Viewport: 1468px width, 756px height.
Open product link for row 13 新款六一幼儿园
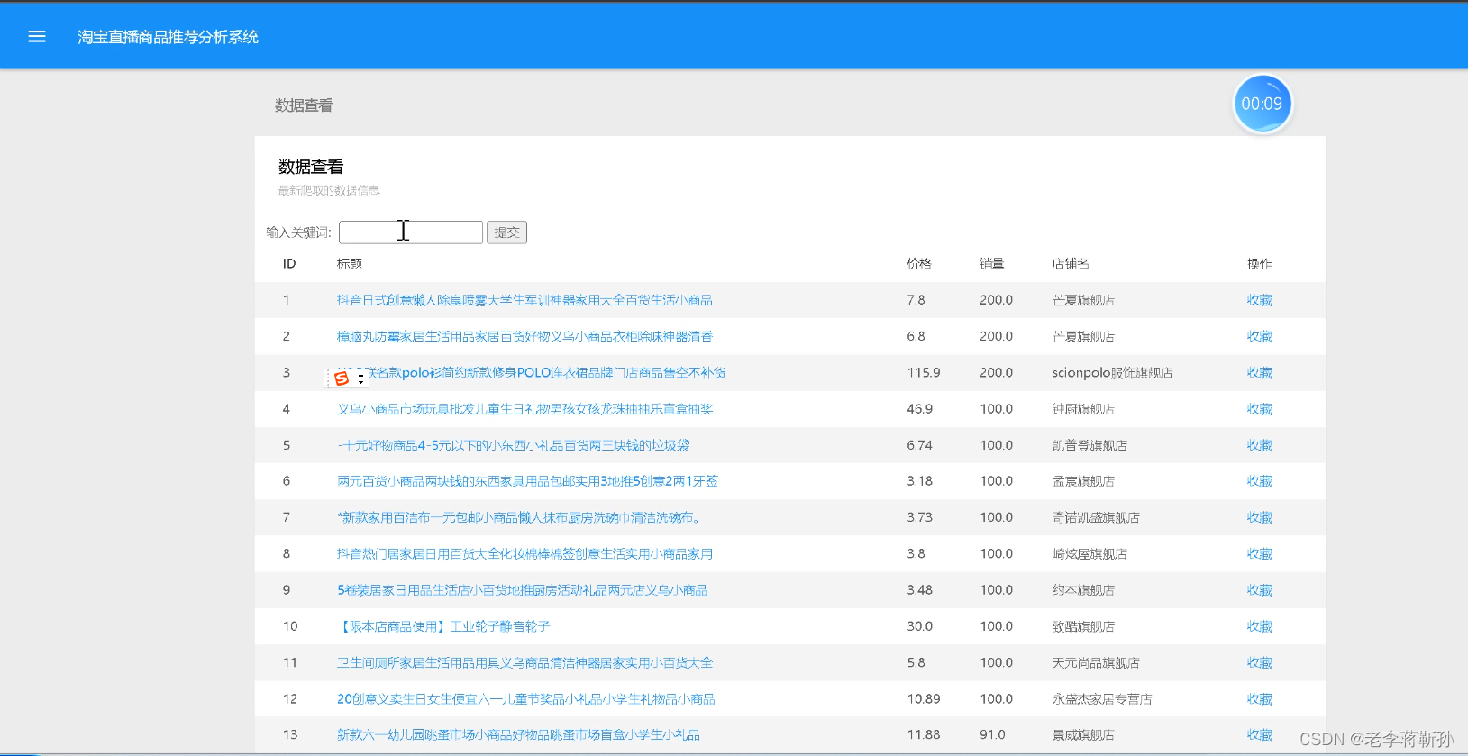click(x=518, y=734)
